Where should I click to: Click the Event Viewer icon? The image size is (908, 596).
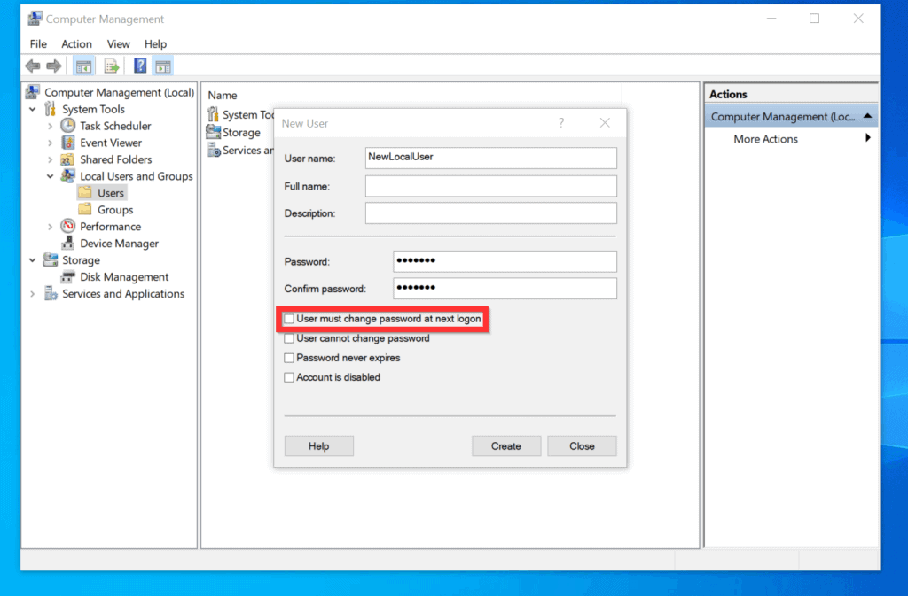(67, 143)
